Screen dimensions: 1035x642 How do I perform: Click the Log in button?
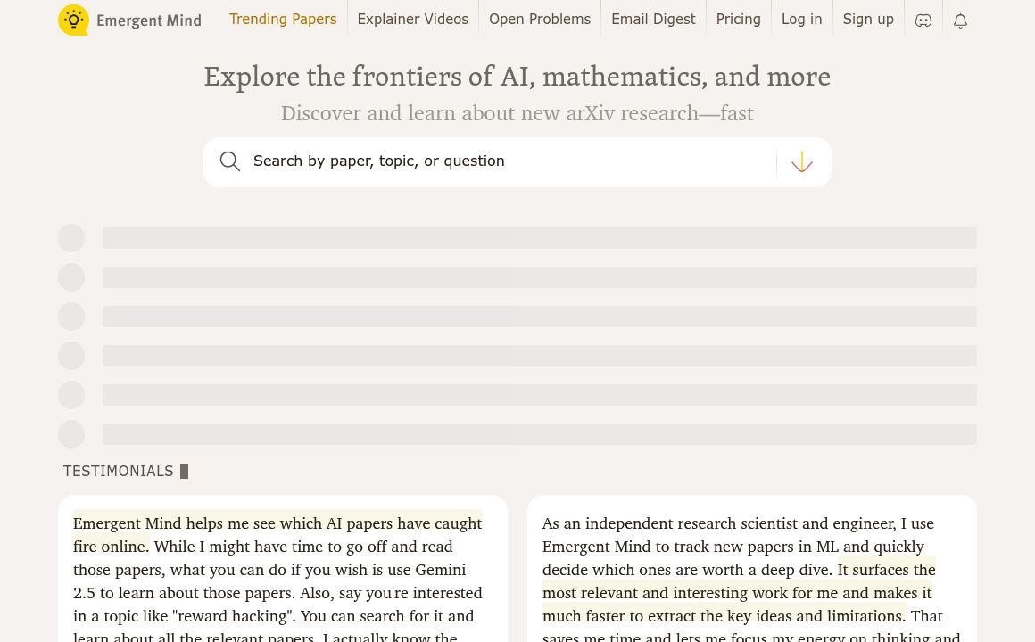coord(801,19)
